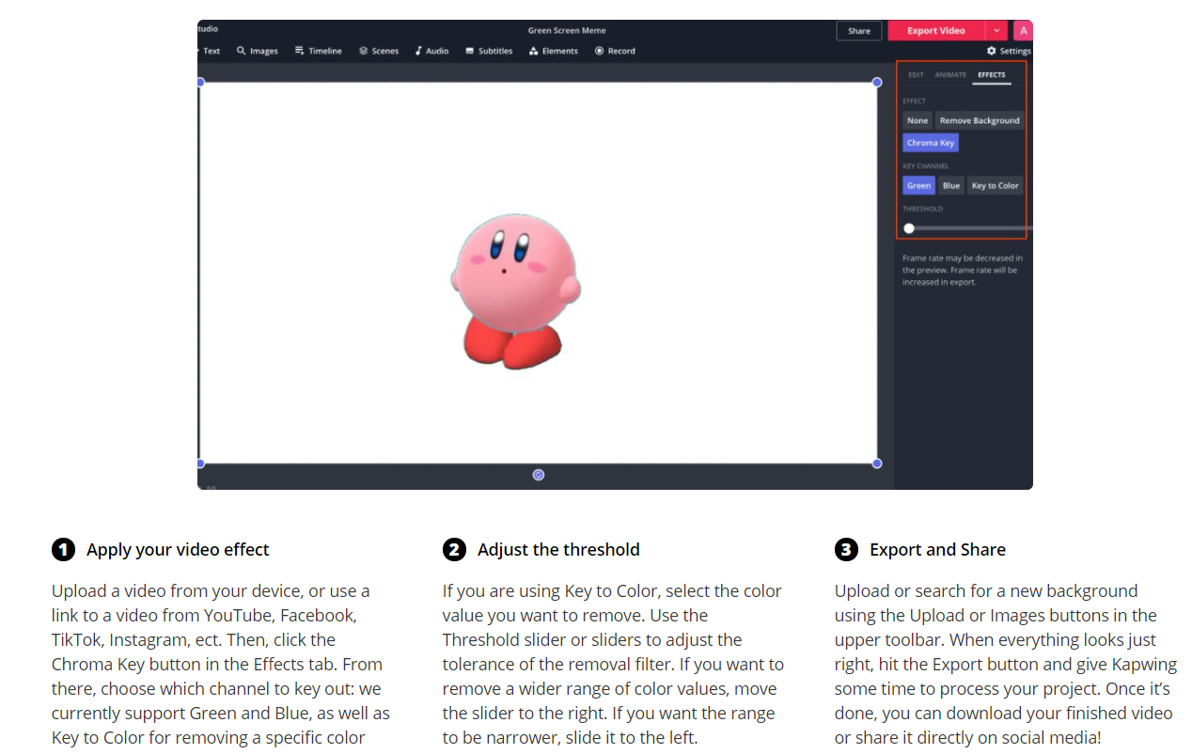The image size is (1192, 754).
Task: Choose the Key to Color option
Action: coord(995,185)
